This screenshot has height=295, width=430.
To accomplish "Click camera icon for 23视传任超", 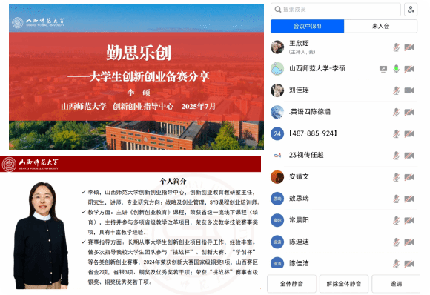I will pyautogui.click(x=409, y=156).
